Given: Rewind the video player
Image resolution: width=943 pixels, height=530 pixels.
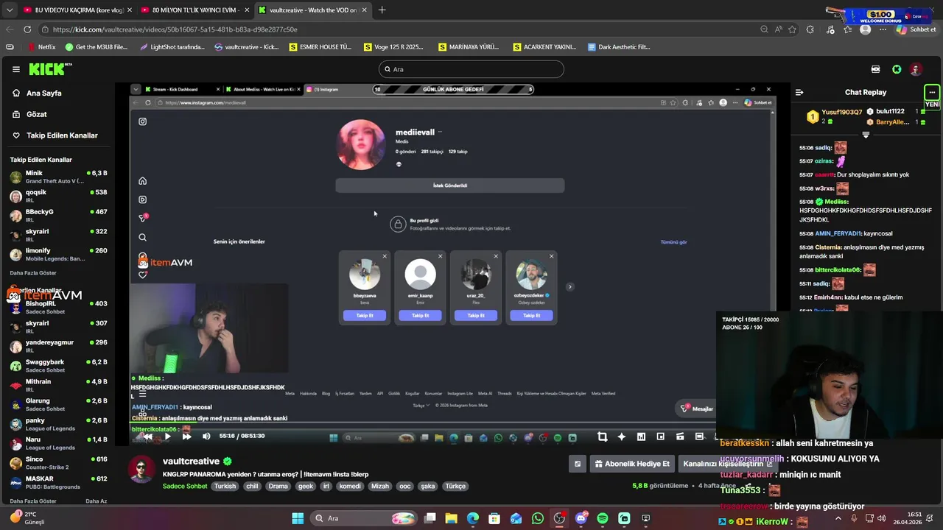Looking at the screenshot, I should tap(148, 437).
